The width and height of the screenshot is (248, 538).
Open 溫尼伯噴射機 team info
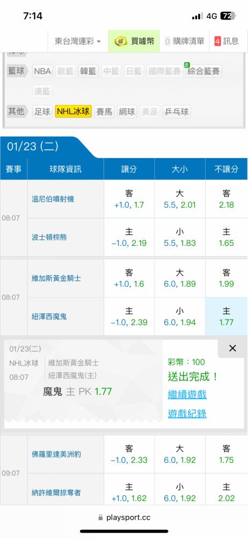click(x=53, y=199)
